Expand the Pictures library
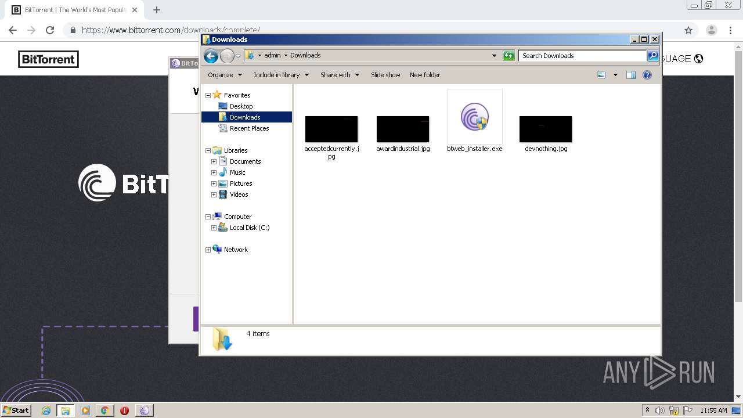The width and height of the screenshot is (743, 418). click(214, 183)
